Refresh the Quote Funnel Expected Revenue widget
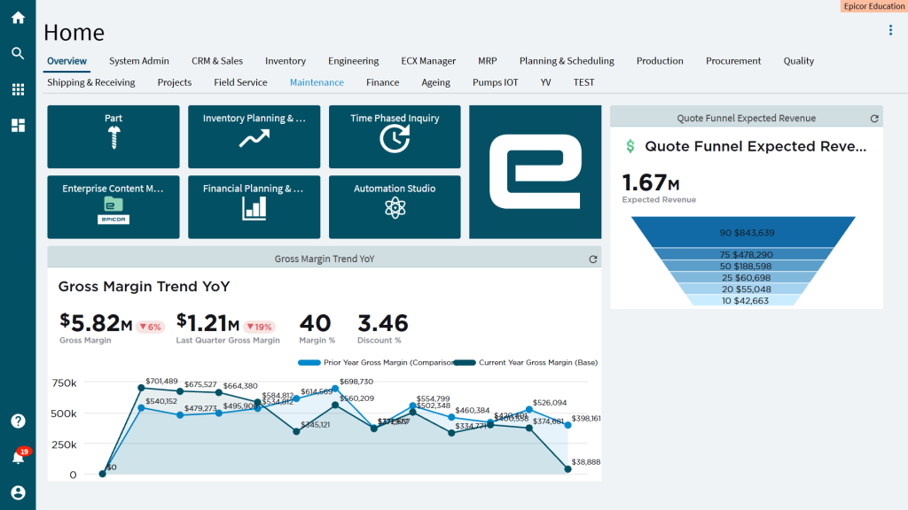908x510 pixels. (874, 119)
